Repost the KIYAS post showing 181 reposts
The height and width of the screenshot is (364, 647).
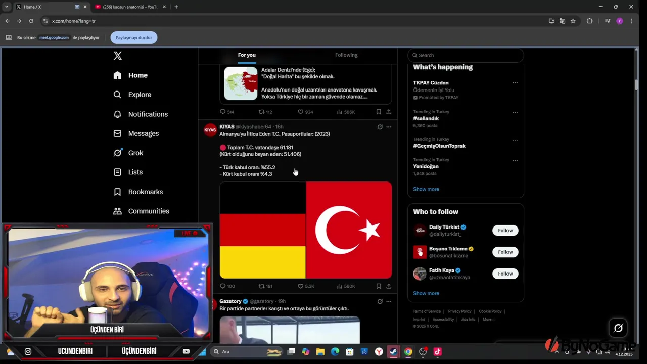tap(265, 286)
